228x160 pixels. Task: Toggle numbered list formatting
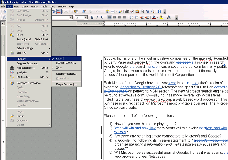click(x=132, y=18)
